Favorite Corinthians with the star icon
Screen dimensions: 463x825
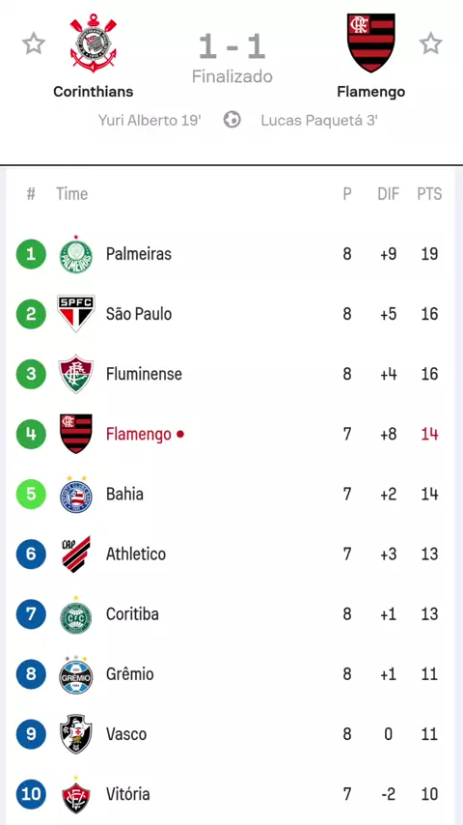pos(34,43)
